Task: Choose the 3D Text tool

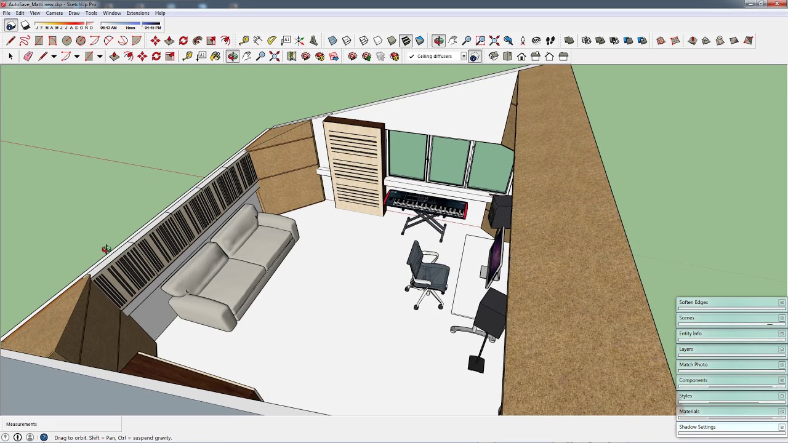Action: 314,41
